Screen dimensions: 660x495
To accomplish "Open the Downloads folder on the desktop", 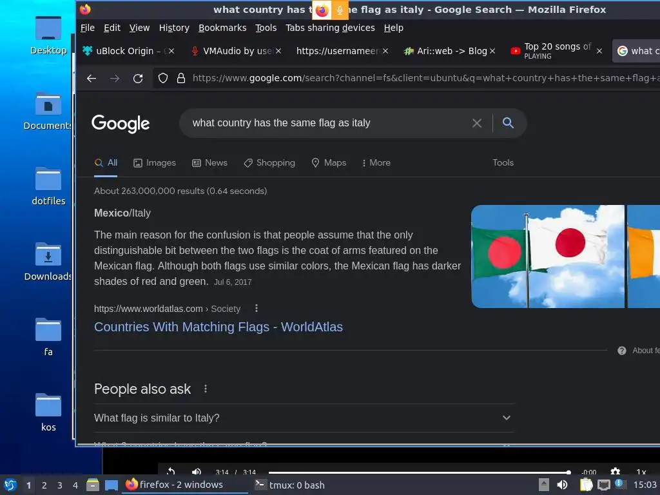I will point(48,262).
